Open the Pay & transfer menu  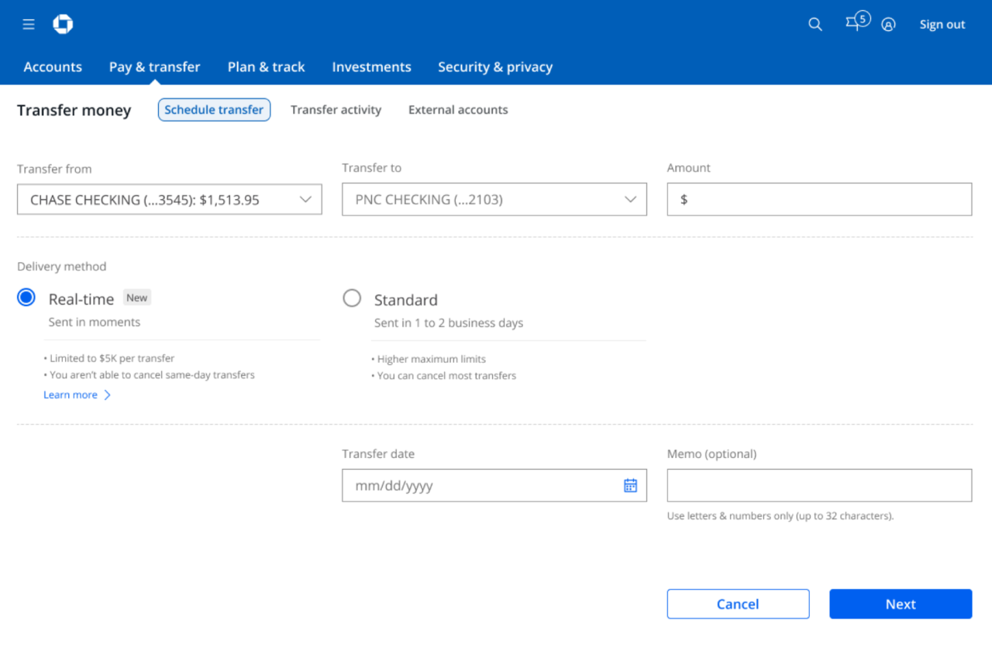coord(155,67)
